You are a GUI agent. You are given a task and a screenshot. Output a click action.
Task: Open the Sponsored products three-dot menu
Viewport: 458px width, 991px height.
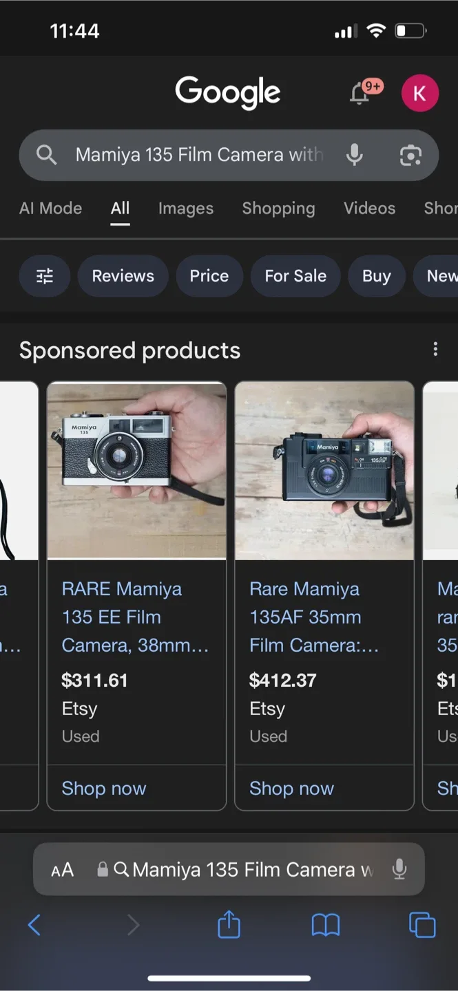[x=435, y=350]
